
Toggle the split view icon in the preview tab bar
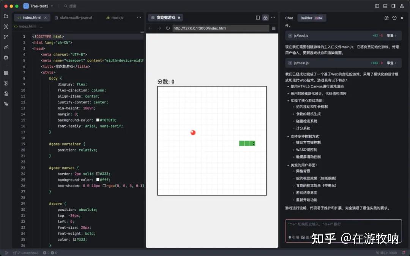coord(258,18)
